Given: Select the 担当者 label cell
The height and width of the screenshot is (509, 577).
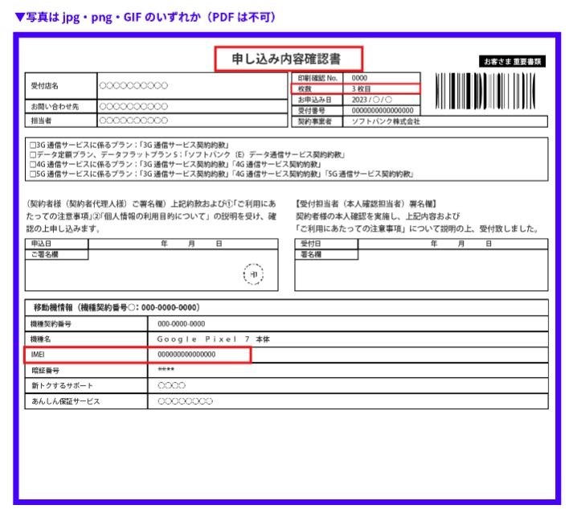Looking at the screenshot, I should click(61, 121).
